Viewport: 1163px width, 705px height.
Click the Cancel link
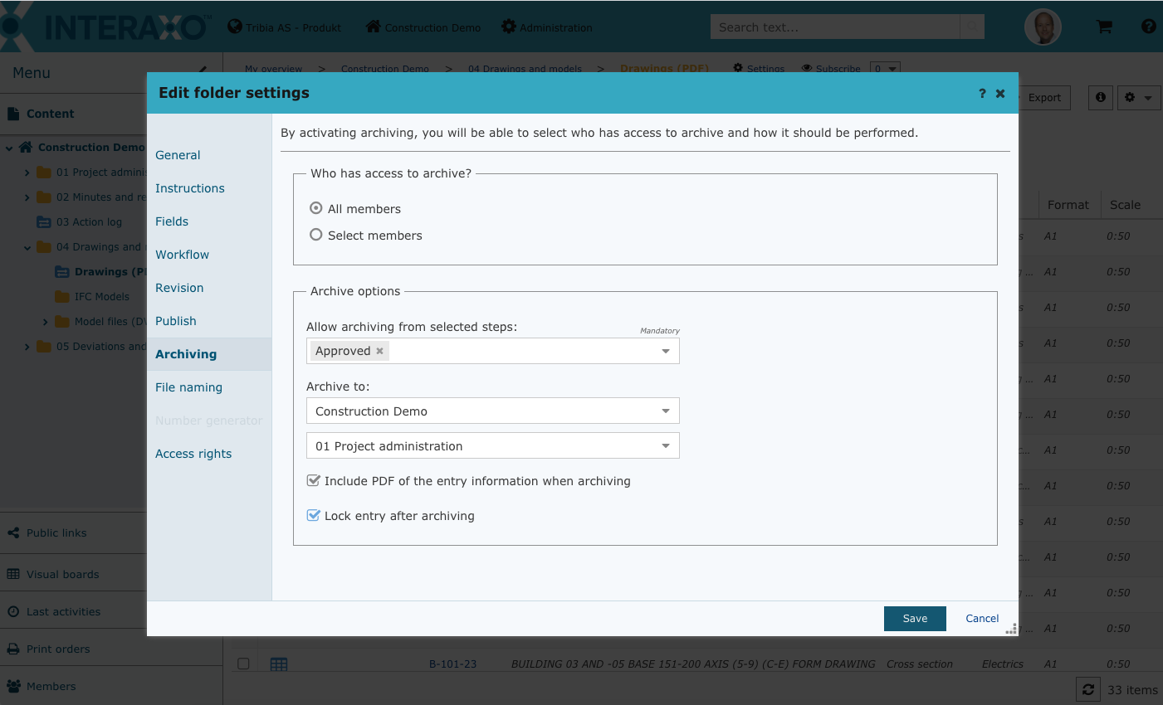click(x=982, y=619)
